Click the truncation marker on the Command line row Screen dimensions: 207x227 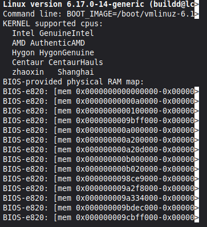coord(197,14)
